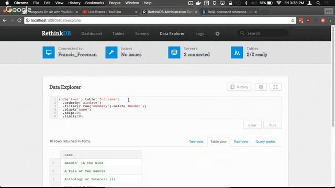Open Data Explorer options gear button

261,87
